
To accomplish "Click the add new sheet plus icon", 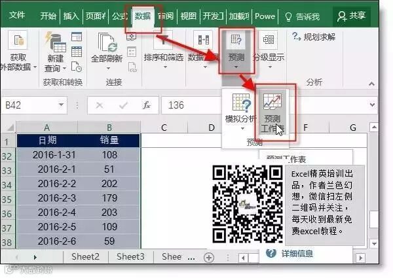I will tap(209, 258).
